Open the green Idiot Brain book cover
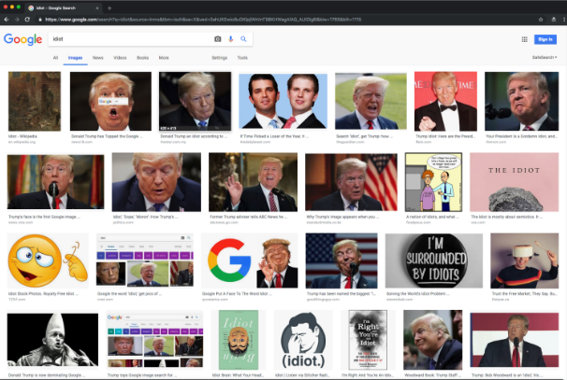 tap(239, 340)
